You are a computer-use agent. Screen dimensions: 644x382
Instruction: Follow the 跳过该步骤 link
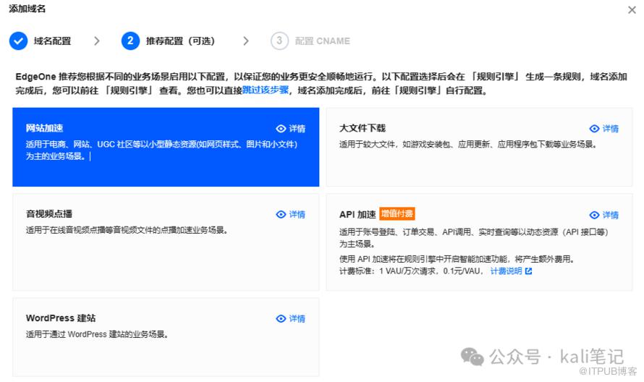point(266,90)
